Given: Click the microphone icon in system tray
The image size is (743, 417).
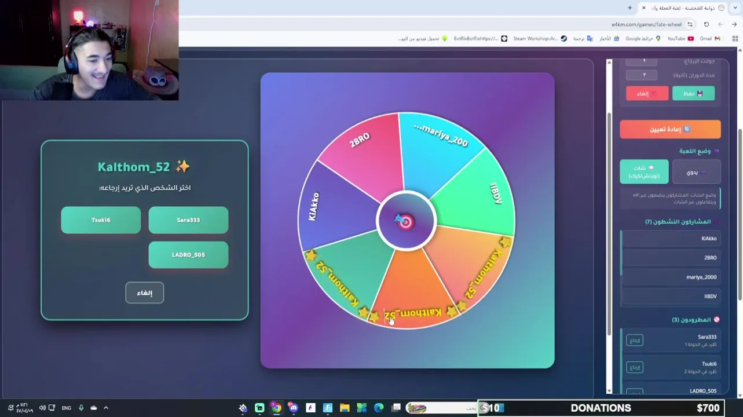Looking at the screenshot, I should click(x=81, y=408).
